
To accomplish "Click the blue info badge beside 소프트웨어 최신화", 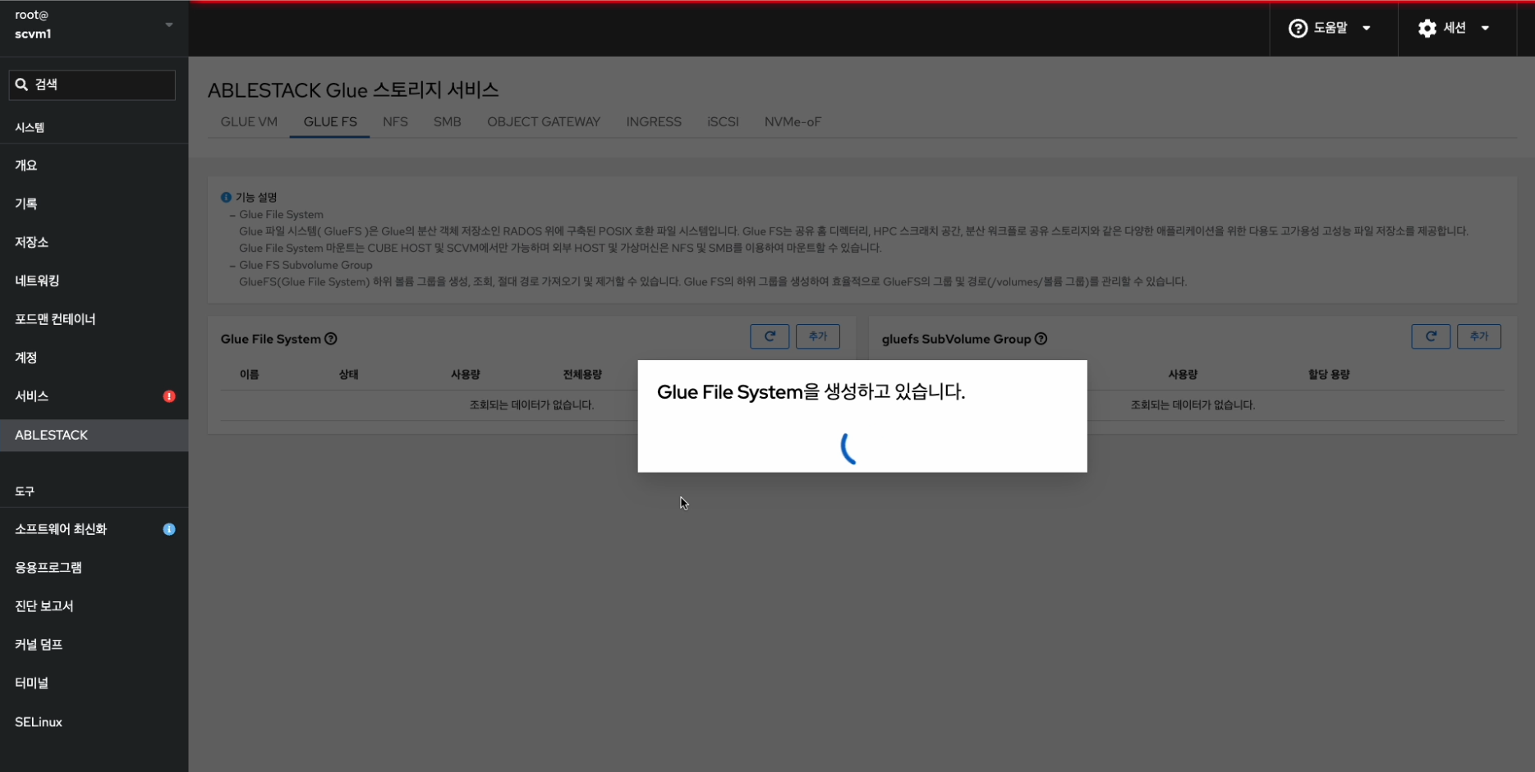I will click(169, 529).
